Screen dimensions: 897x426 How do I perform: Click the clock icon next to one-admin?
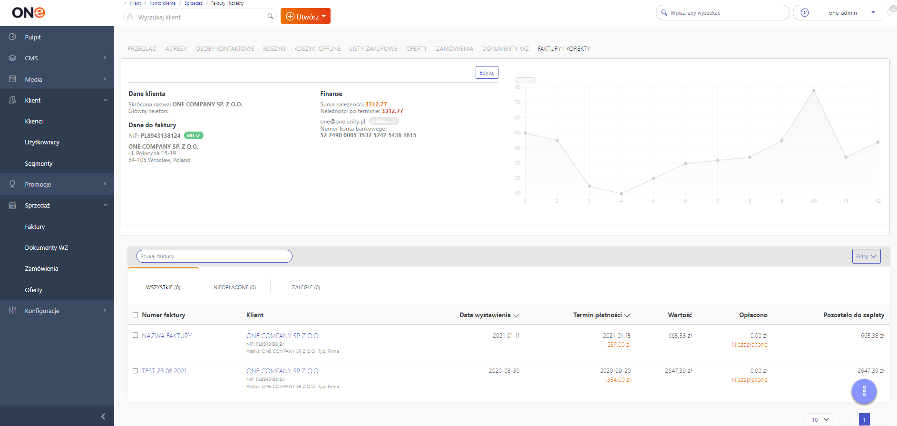(805, 13)
